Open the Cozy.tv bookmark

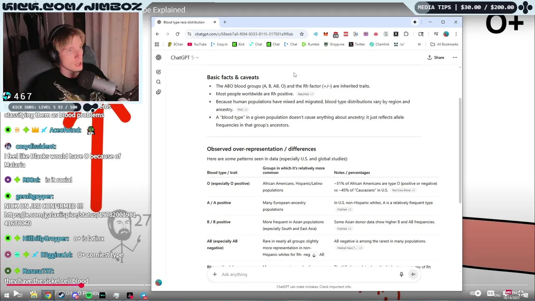coord(219,44)
